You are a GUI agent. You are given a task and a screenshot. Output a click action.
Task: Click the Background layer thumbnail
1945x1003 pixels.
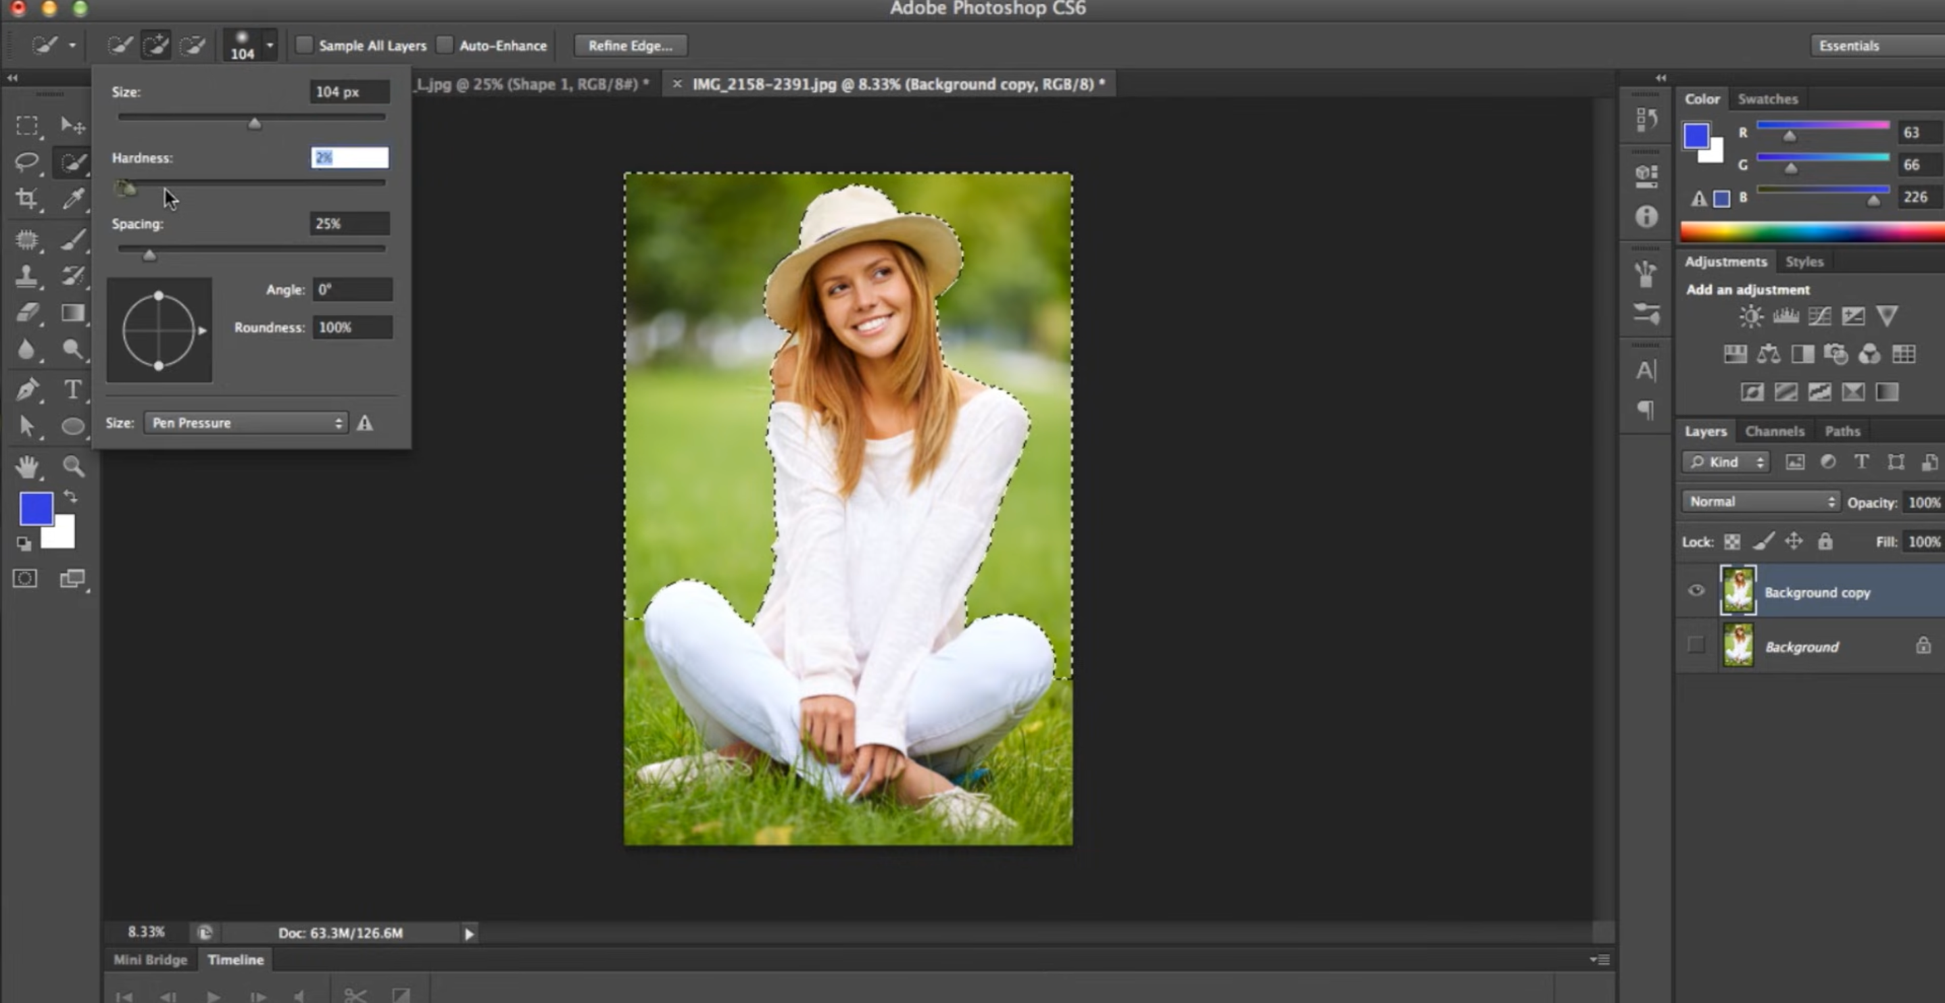point(1738,645)
